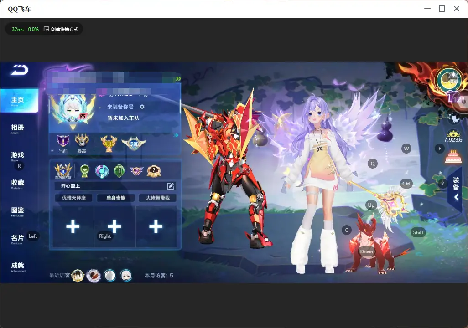468x328 pixels.
Task: Click the 创建快捷方式 create shortcut button
Action: (x=61, y=29)
